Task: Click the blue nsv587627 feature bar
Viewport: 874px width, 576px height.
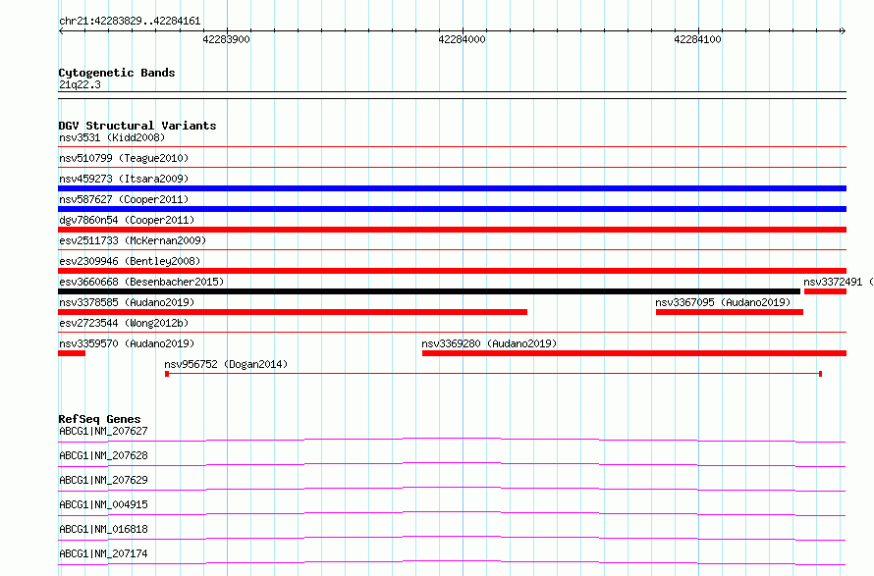Action: pos(452,209)
